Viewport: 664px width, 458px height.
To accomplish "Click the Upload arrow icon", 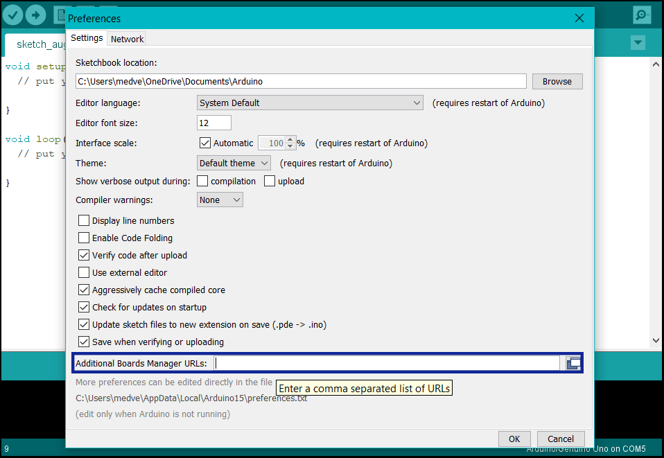I will pyautogui.click(x=36, y=15).
